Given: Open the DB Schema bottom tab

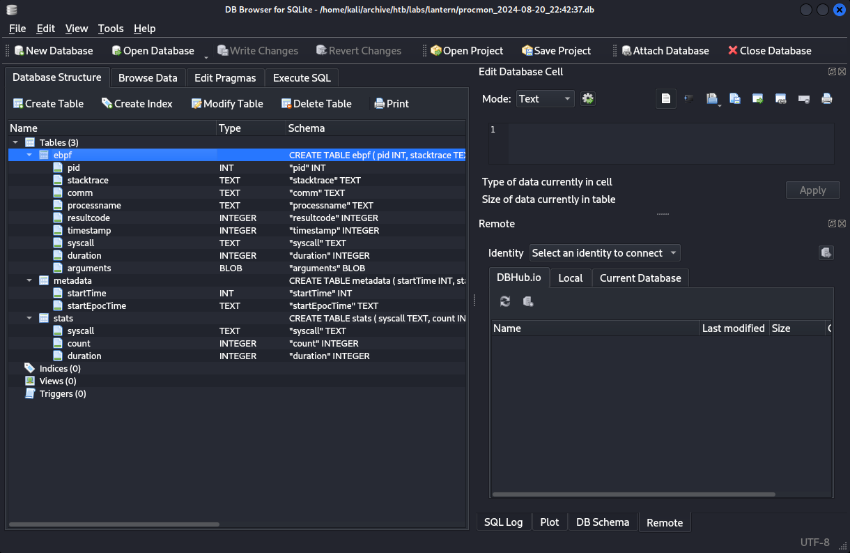Looking at the screenshot, I should [x=603, y=522].
